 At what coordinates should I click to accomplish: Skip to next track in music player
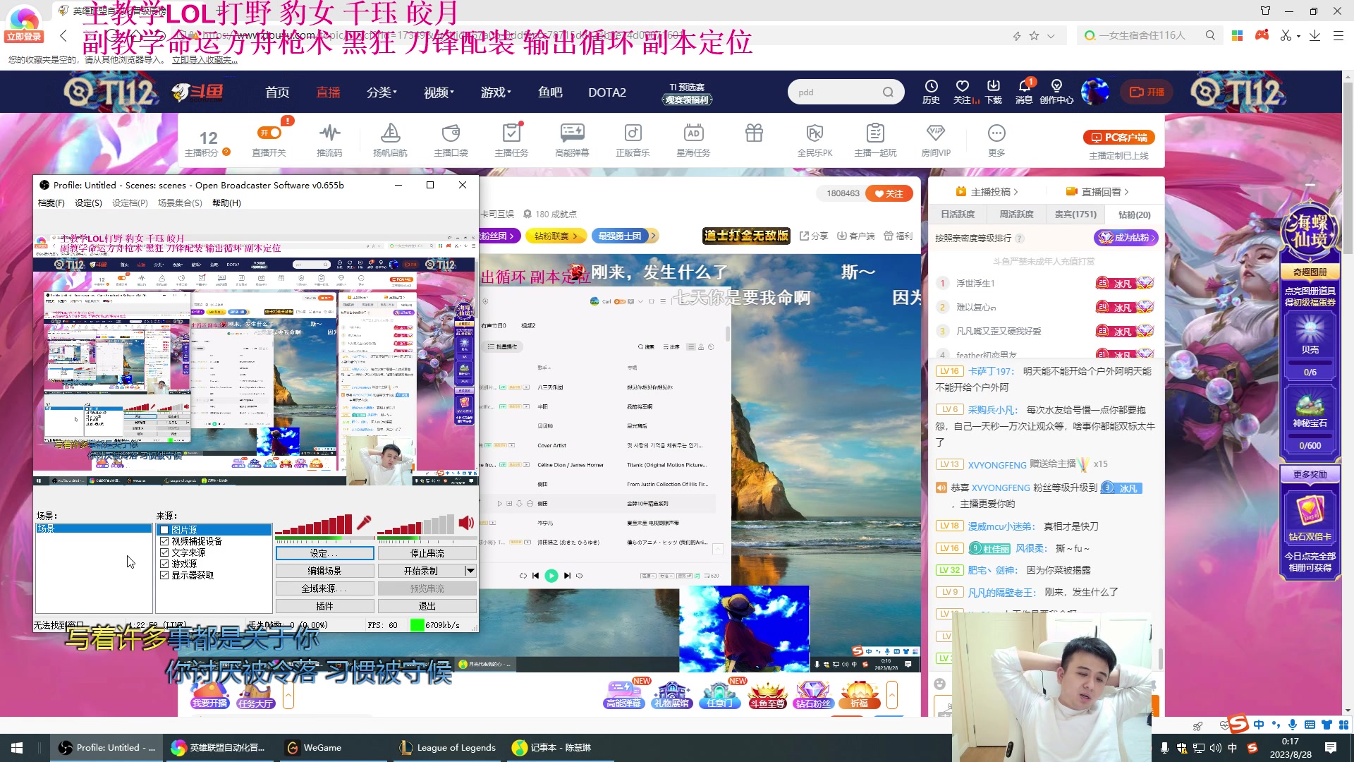[x=567, y=576]
